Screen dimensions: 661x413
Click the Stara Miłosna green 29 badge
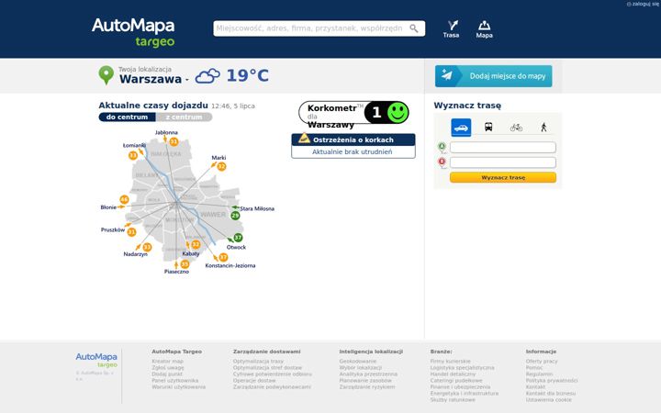point(235,216)
